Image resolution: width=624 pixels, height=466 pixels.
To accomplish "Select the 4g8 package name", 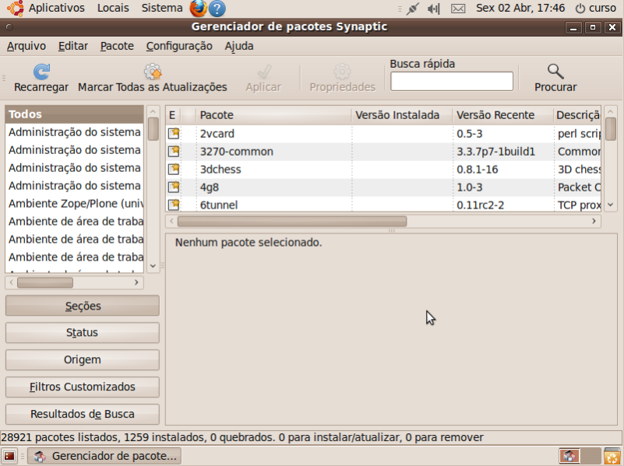I will click(x=210, y=187).
